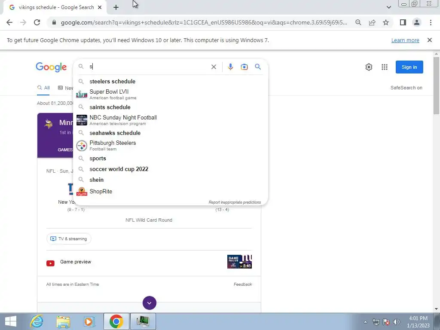The width and height of the screenshot is (440, 330).
Task: Open File Explorer from the taskbar
Action: (x=64, y=321)
